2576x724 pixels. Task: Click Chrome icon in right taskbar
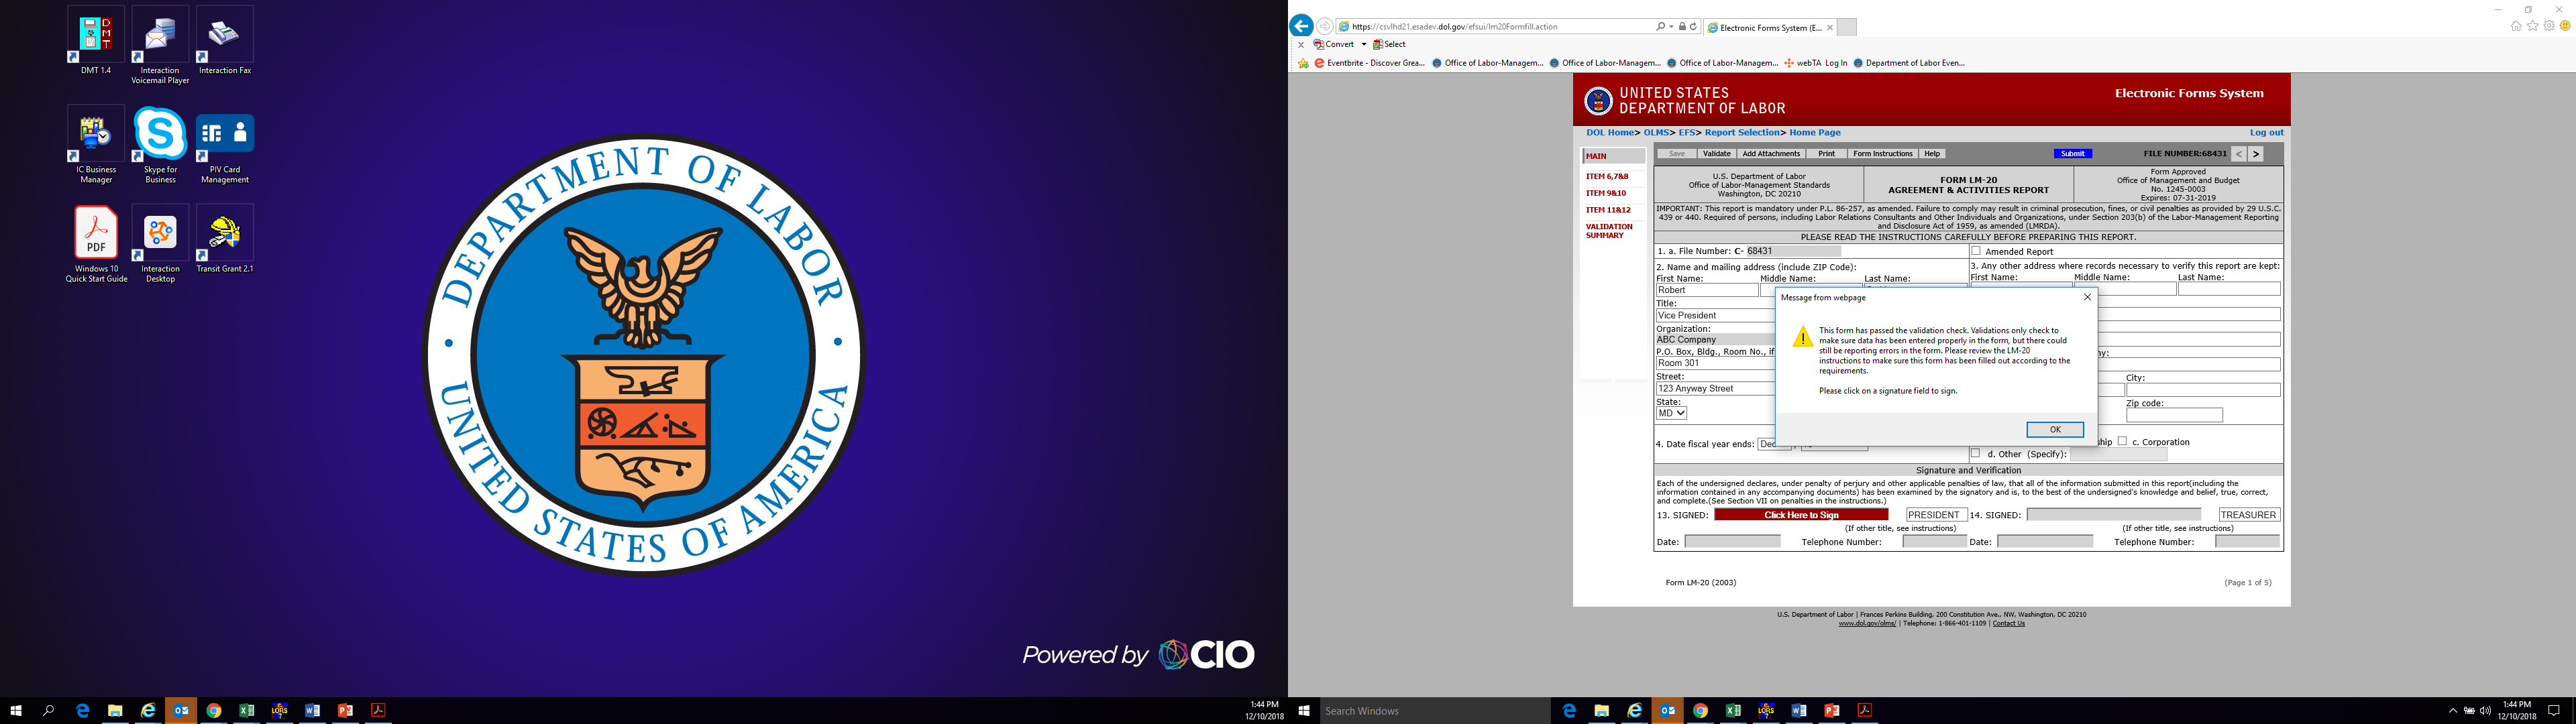click(x=1700, y=711)
